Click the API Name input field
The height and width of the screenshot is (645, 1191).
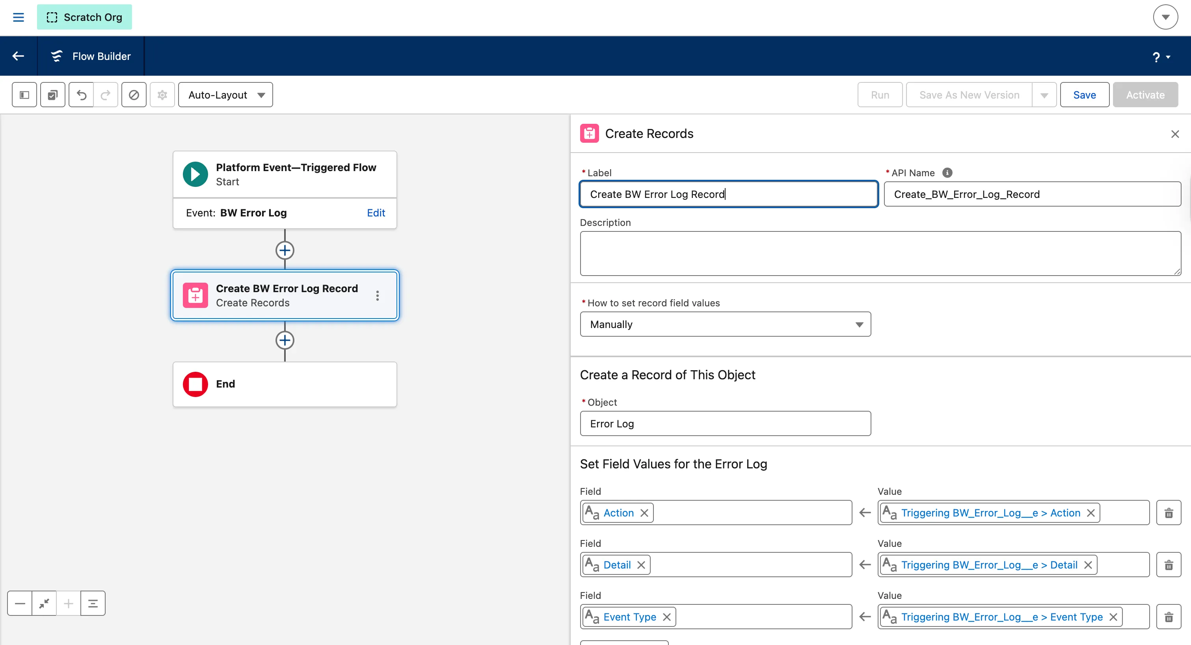[x=1033, y=194]
